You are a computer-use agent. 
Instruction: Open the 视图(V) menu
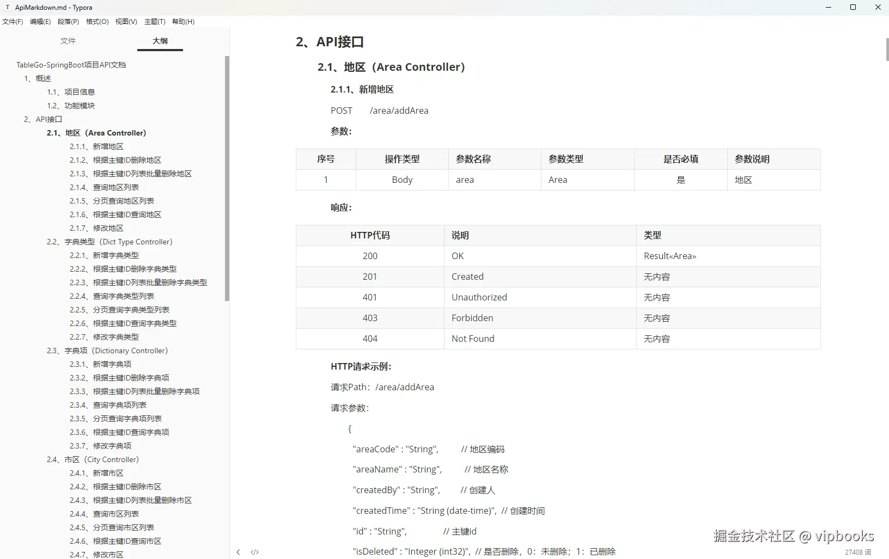[126, 22]
